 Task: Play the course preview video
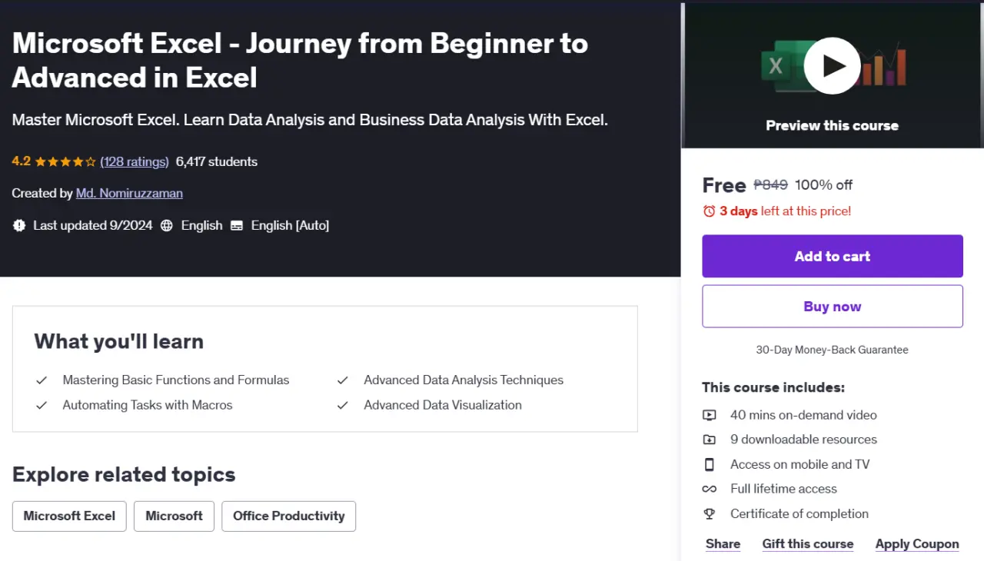(x=832, y=66)
